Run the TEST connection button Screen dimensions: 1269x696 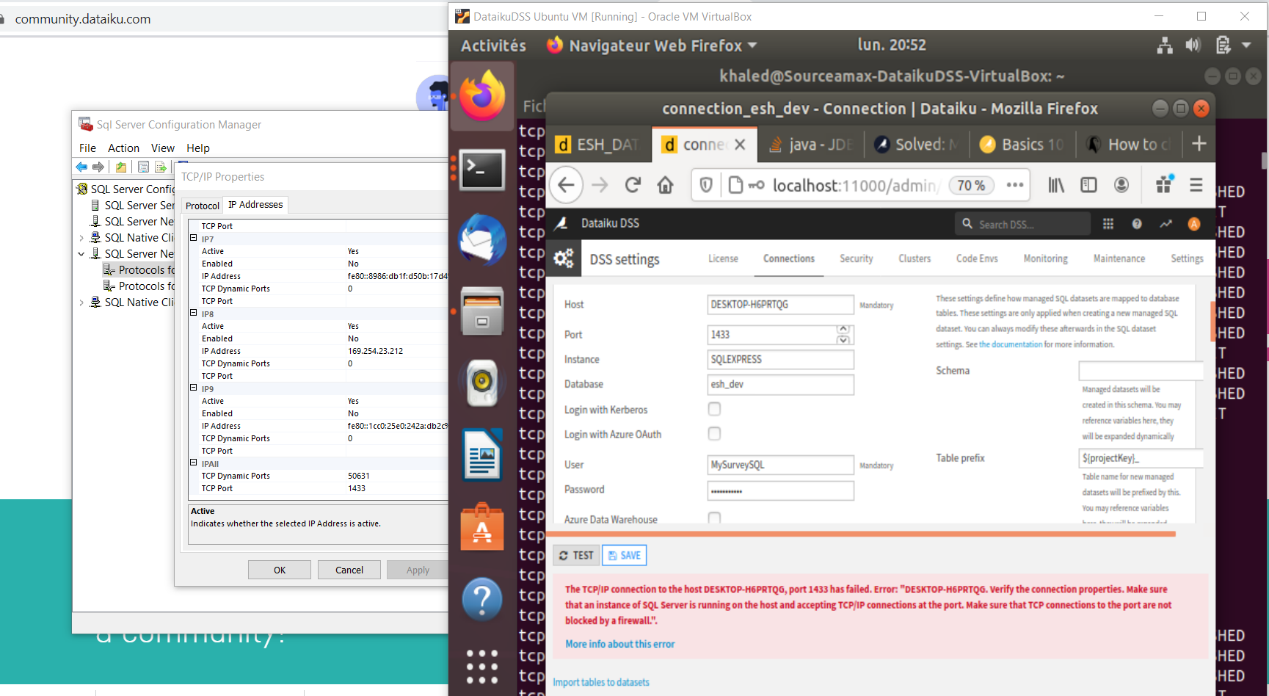[575, 555]
